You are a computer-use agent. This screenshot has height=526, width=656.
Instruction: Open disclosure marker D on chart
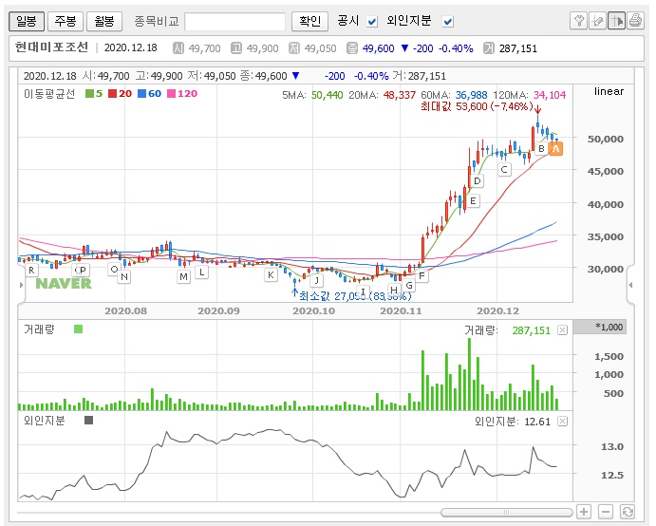(478, 181)
